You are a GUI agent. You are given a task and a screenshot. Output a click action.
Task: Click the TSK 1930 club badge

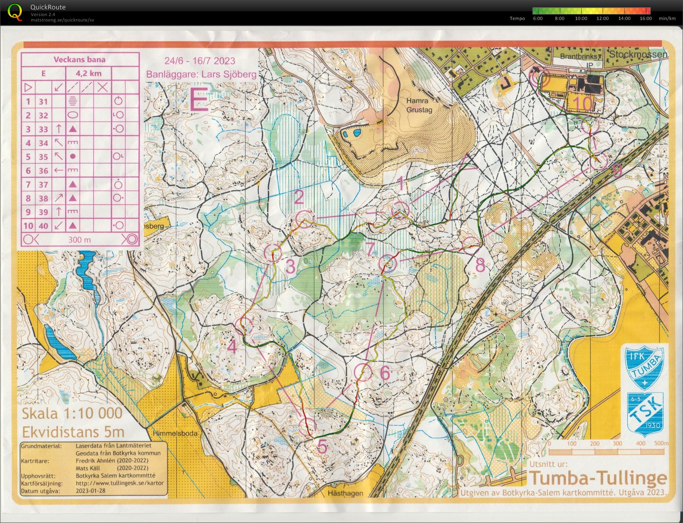[645, 414]
